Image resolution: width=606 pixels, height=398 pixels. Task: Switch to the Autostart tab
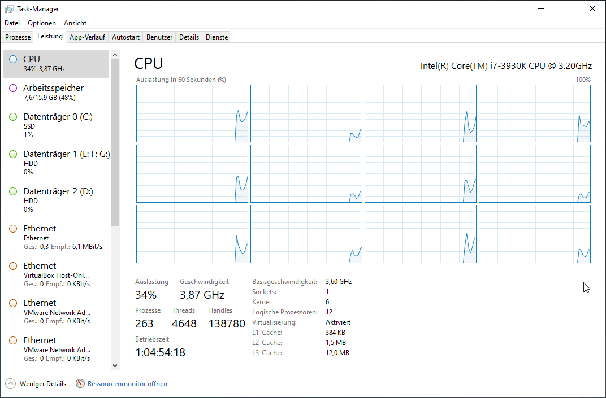(x=125, y=37)
